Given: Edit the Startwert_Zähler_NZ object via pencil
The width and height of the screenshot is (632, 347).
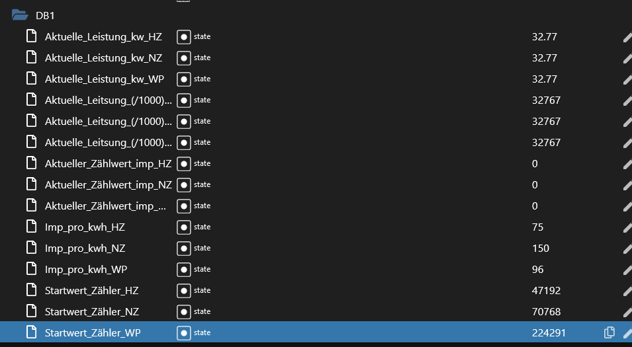Looking at the screenshot, I should pos(627,311).
